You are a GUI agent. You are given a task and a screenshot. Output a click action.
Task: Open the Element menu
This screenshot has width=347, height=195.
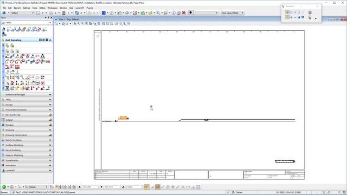tap(17, 8)
